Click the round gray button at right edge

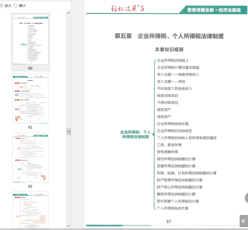pyautogui.click(x=247, y=198)
